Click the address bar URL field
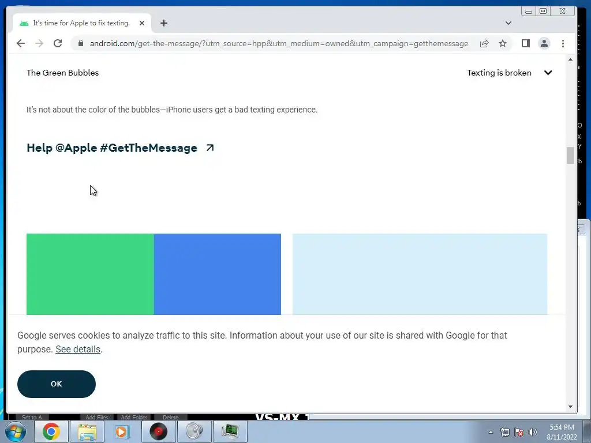591x443 pixels. point(279,43)
